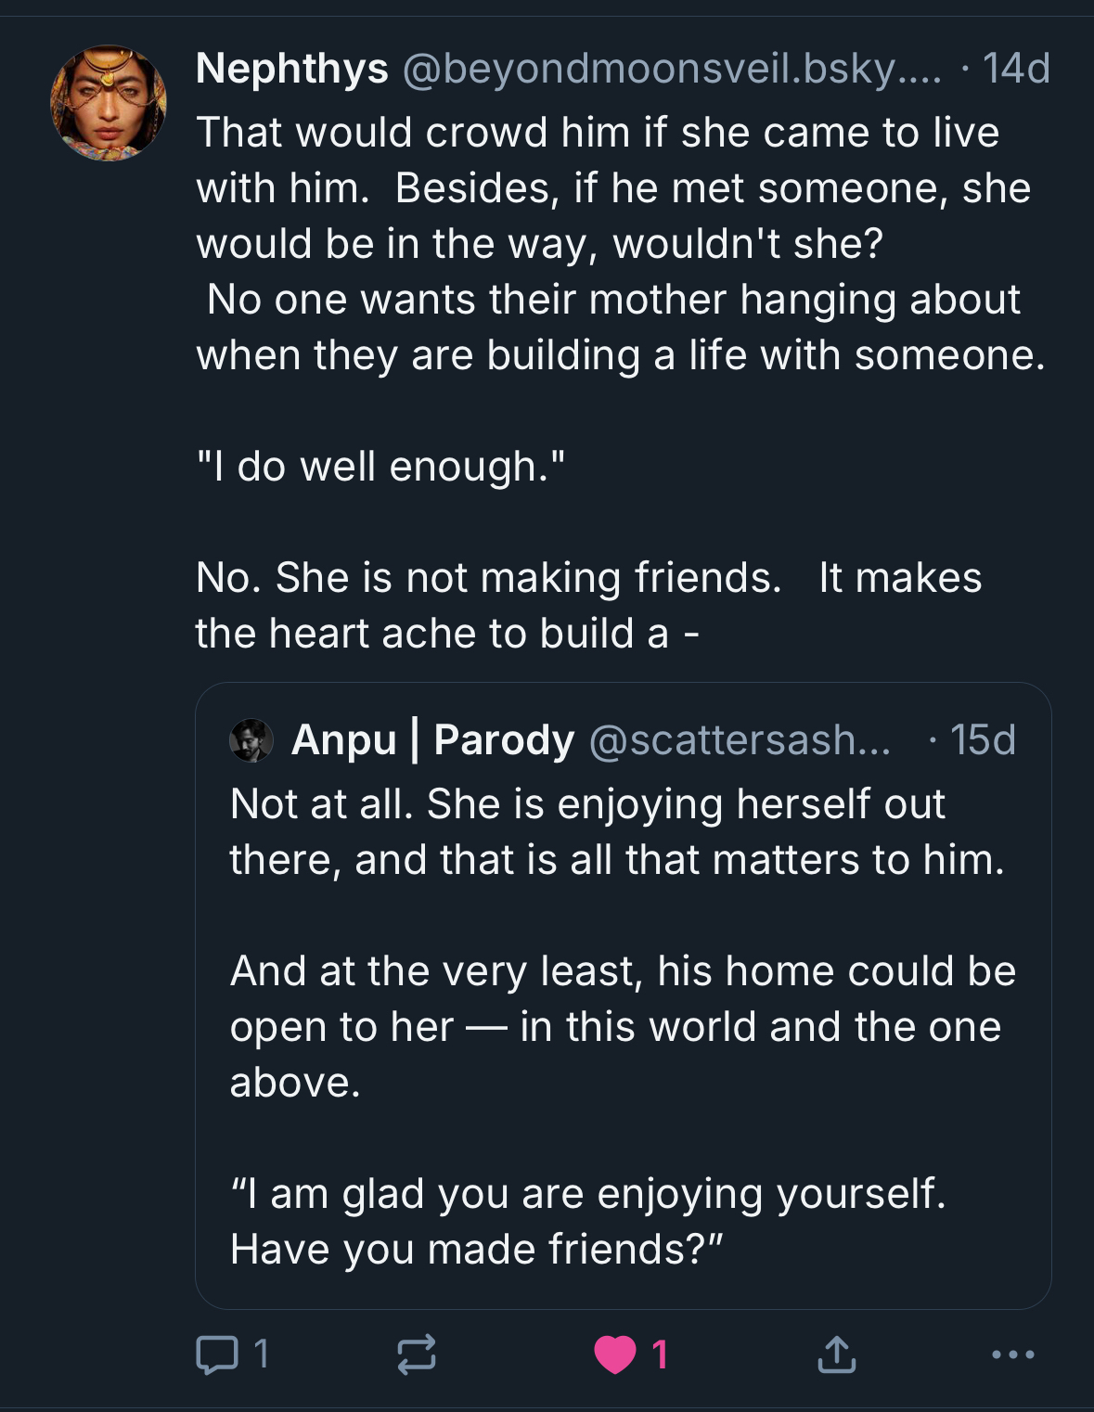Screen dimensions: 1094x1412
Task: Click quoted line "Have you made friends?"
Action: (x=476, y=1250)
